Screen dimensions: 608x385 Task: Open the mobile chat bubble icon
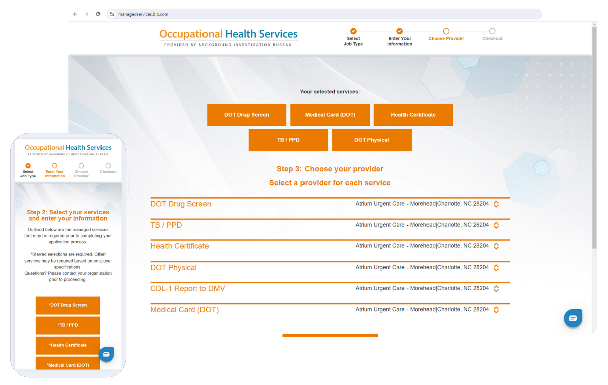[106, 354]
